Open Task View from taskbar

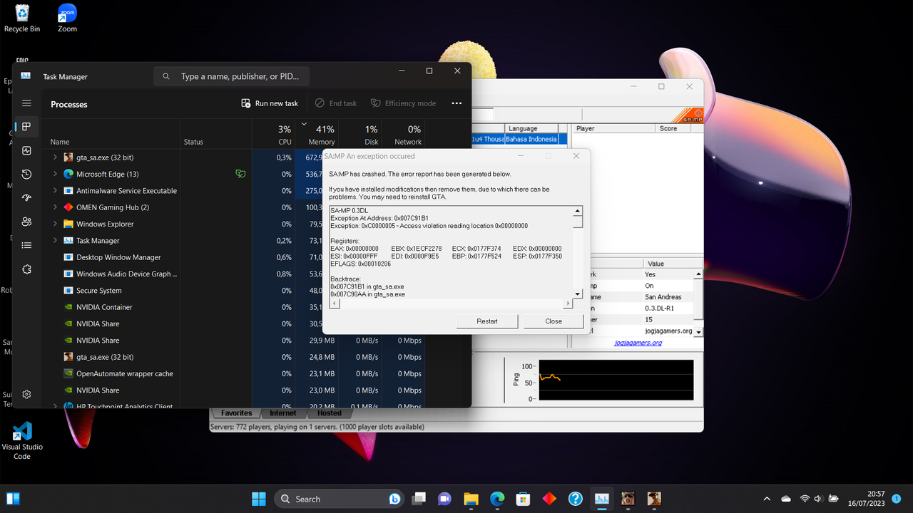click(419, 499)
